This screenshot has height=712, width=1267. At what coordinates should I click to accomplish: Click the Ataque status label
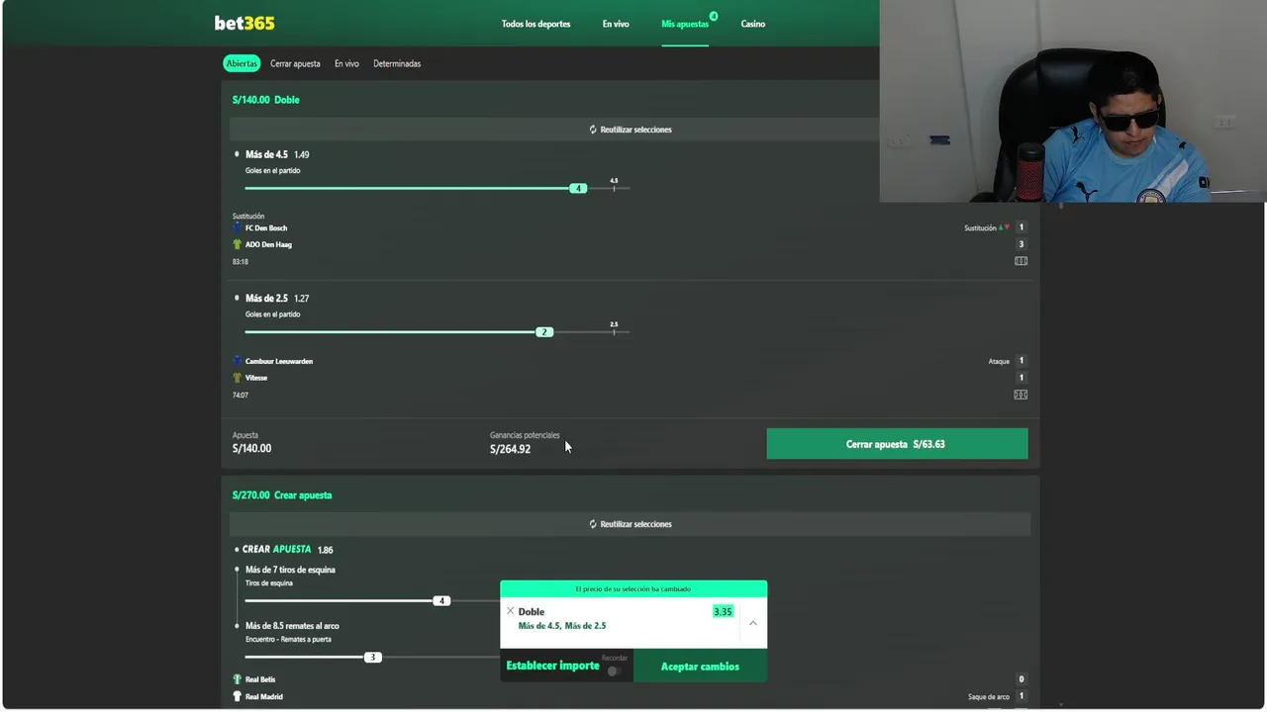[999, 361]
